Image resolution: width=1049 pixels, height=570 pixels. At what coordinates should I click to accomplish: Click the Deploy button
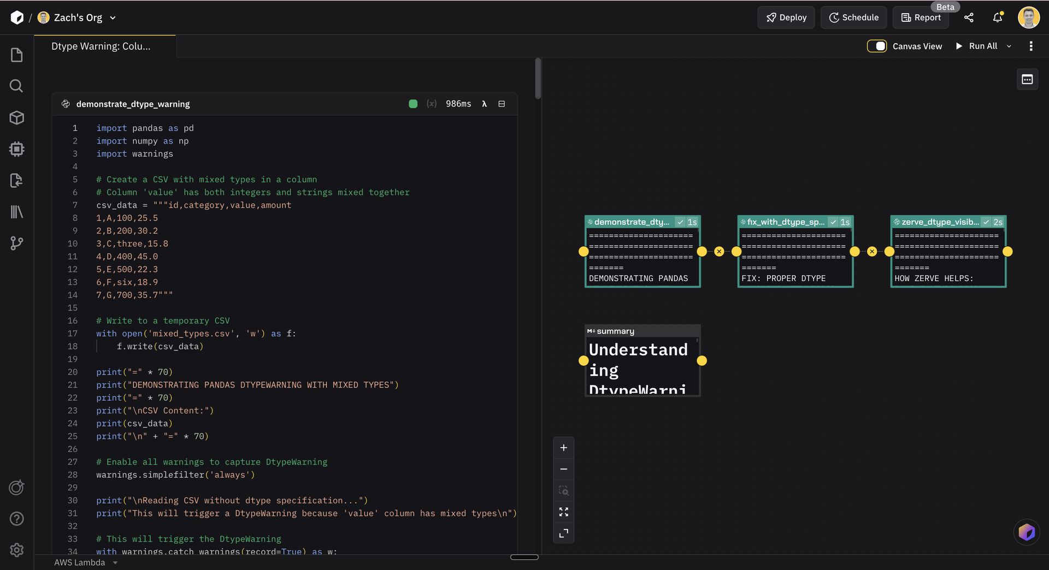pyautogui.click(x=786, y=17)
